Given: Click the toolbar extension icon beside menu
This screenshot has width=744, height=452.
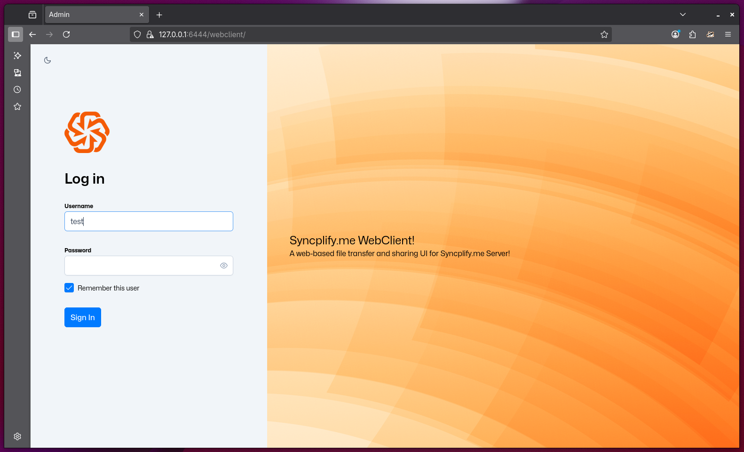Looking at the screenshot, I should [x=710, y=34].
